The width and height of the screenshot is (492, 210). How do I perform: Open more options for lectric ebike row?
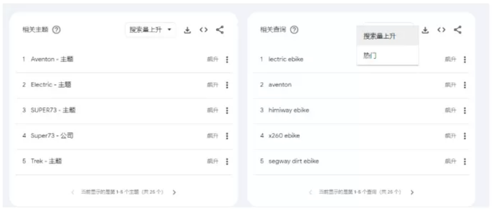(x=465, y=60)
